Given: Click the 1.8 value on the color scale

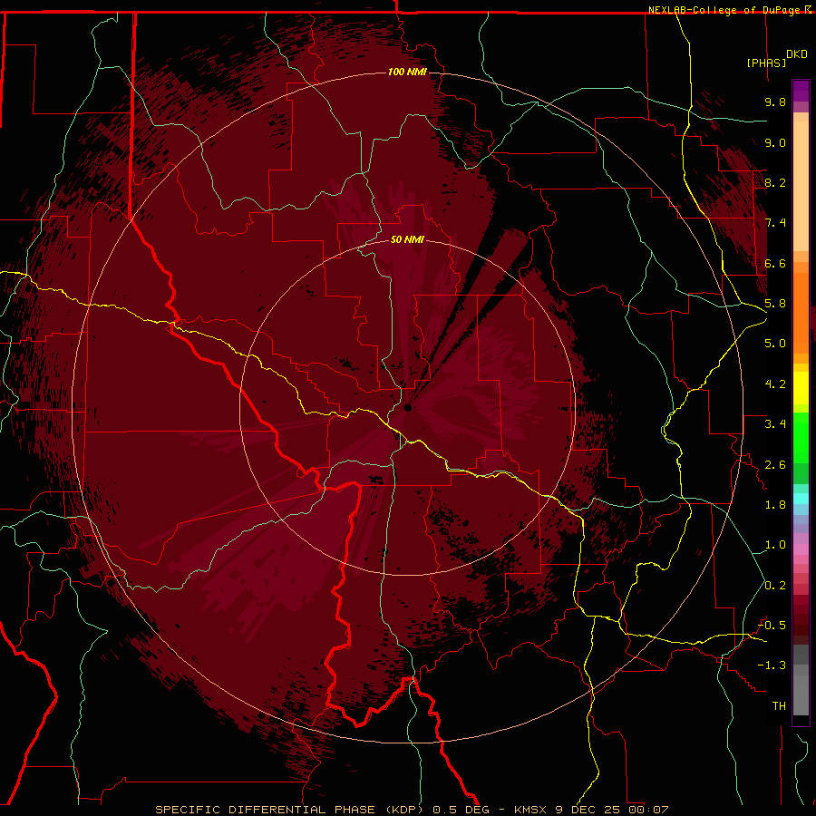Looking at the screenshot, I should click(x=775, y=505).
